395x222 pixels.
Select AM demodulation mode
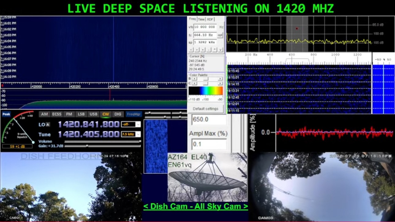[x=44, y=114]
